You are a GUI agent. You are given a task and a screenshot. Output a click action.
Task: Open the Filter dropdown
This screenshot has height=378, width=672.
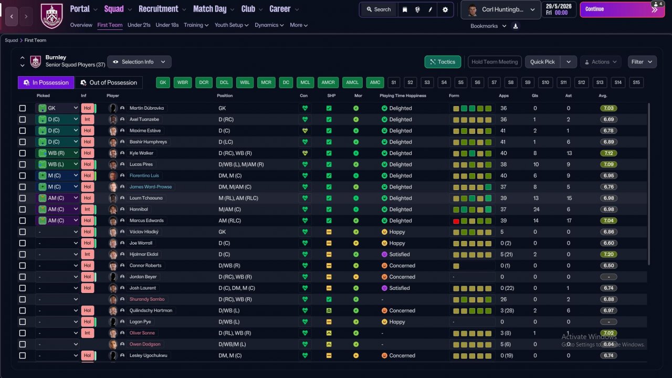tap(642, 62)
